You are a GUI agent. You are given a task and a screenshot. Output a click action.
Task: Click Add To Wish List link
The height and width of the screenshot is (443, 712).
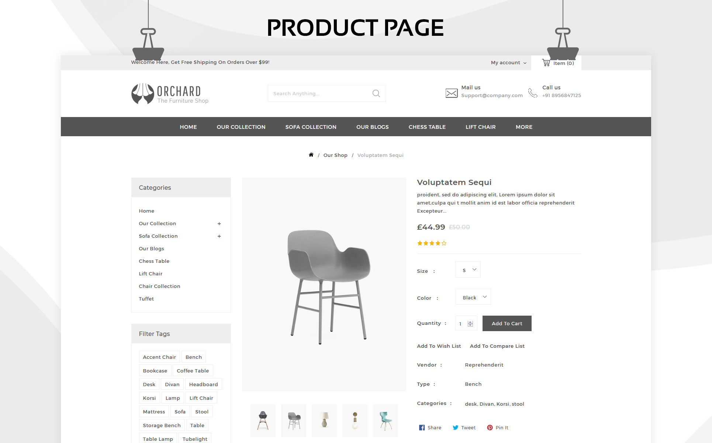439,346
